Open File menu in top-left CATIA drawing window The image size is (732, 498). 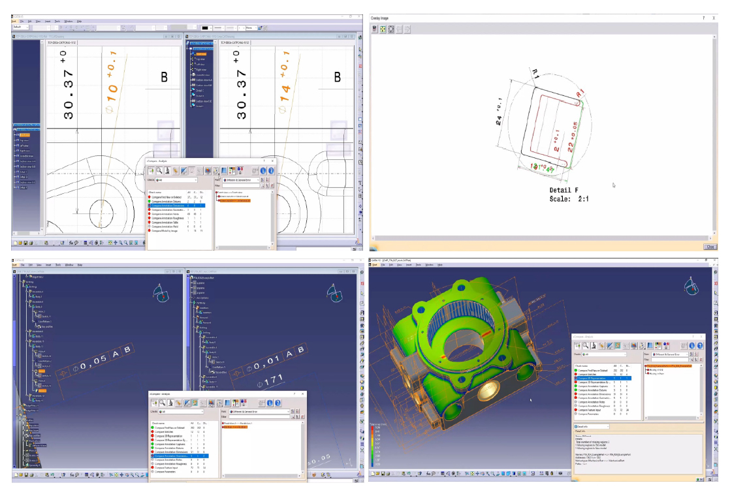coord(22,22)
